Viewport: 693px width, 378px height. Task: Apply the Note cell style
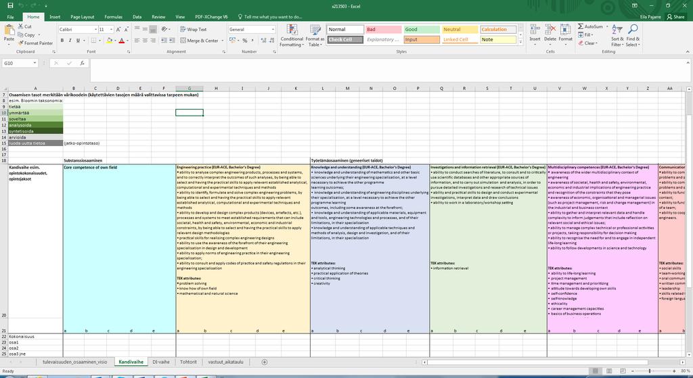(x=498, y=39)
